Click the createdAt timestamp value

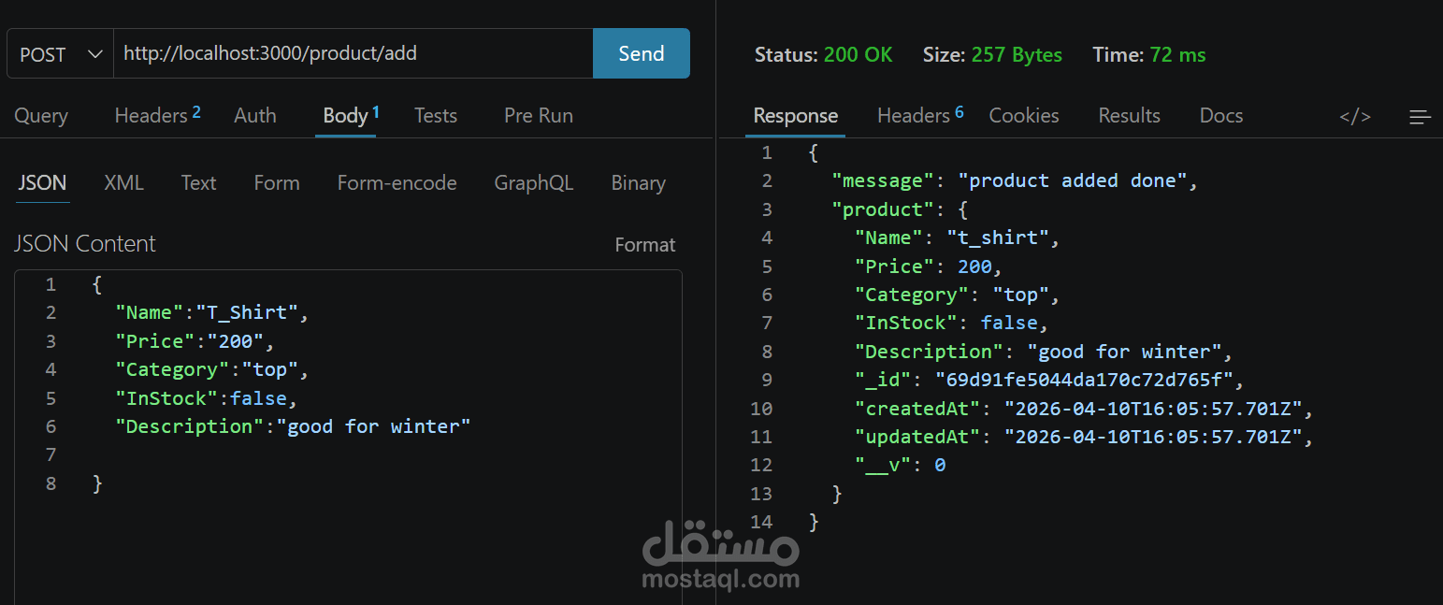pyautogui.click(x=1154, y=409)
